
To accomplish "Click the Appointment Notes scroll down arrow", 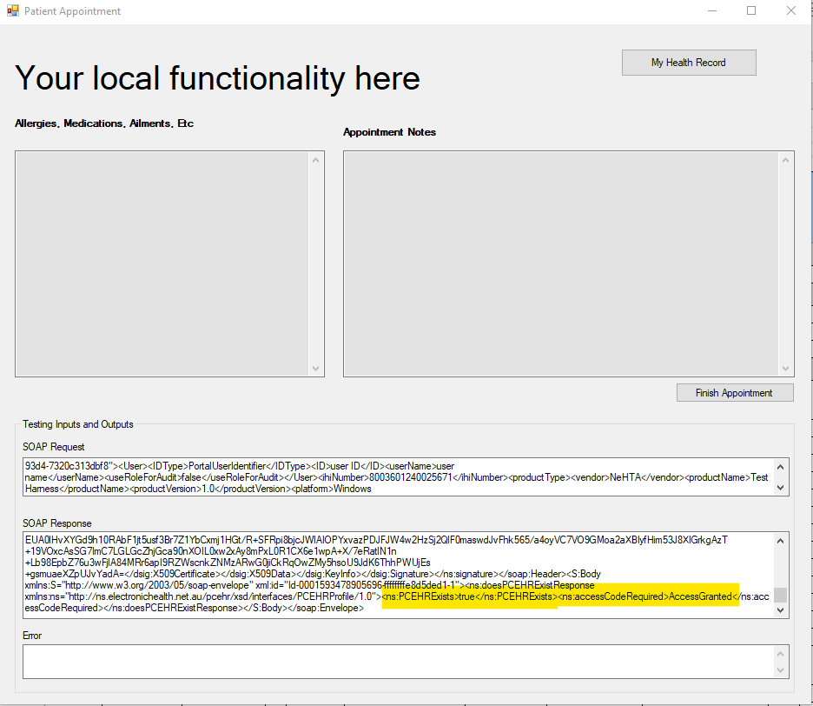I will (786, 369).
